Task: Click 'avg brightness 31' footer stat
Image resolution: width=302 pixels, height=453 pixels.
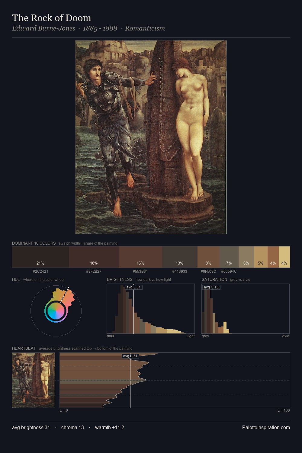Action: point(31,427)
